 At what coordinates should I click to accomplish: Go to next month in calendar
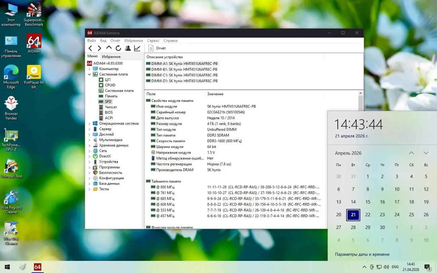click(426, 153)
